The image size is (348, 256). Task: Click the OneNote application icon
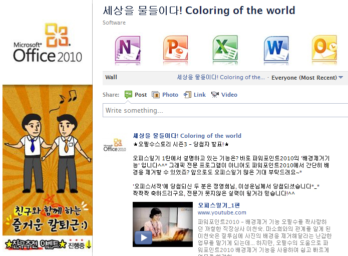tap(128, 49)
